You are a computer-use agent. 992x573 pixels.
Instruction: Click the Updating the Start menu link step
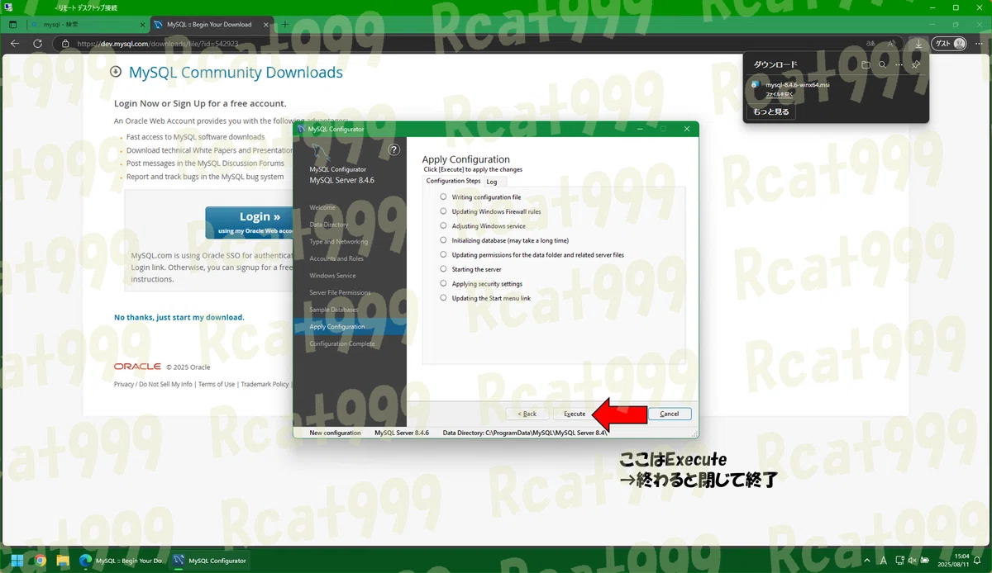point(491,298)
